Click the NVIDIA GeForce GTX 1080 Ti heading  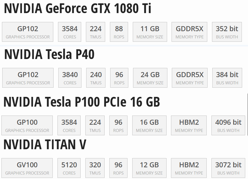point(78,9)
